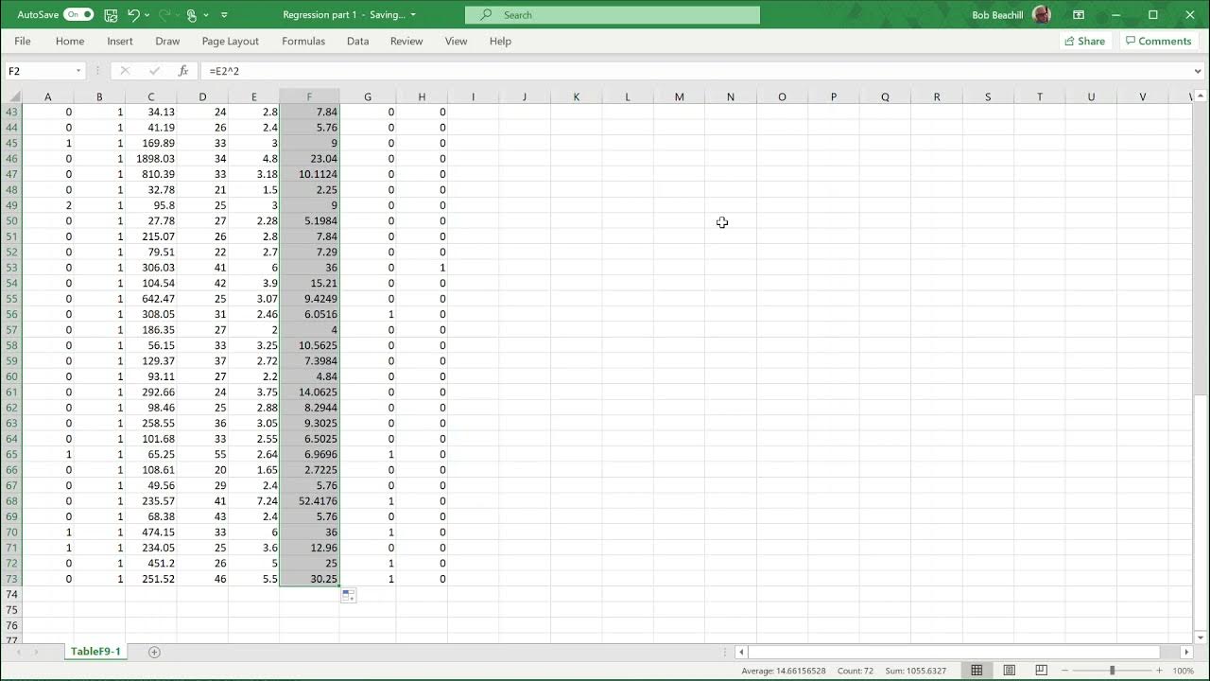Click the zoom slider handle
The width and height of the screenshot is (1210, 681).
tap(1113, 671)
